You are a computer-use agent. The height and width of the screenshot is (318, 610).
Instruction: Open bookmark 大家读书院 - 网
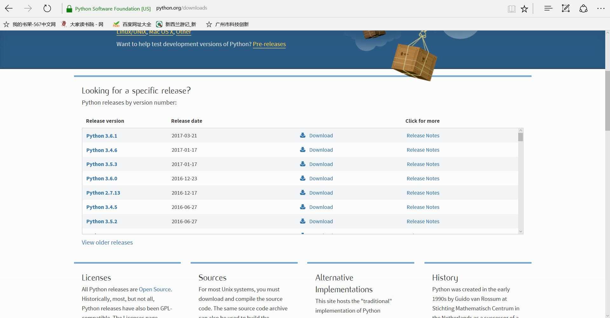(82, 24)
